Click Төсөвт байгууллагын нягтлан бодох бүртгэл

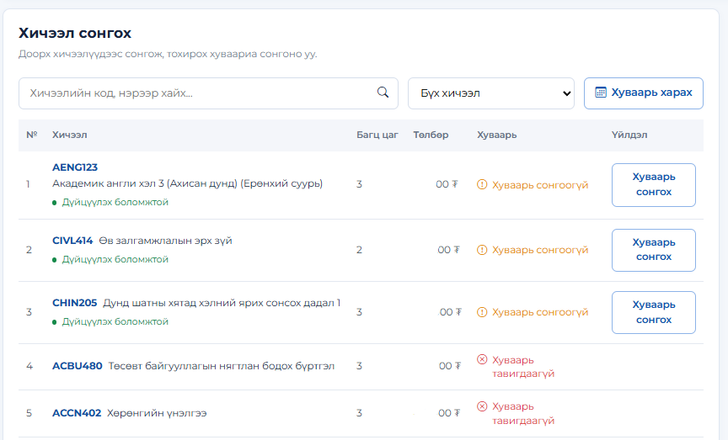[222, 366]
